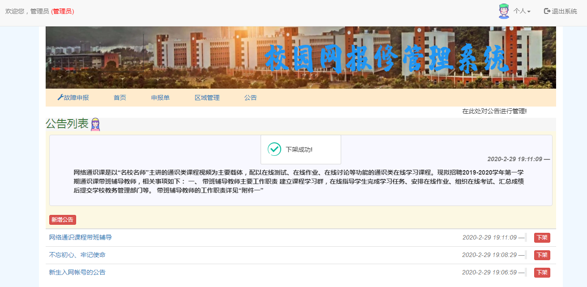
Task: Open the 网络通识课程带班辅导 announcement
Action: coord(81,237)
